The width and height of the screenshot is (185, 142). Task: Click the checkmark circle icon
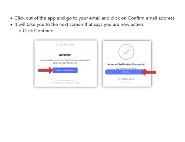click(126, 52)
